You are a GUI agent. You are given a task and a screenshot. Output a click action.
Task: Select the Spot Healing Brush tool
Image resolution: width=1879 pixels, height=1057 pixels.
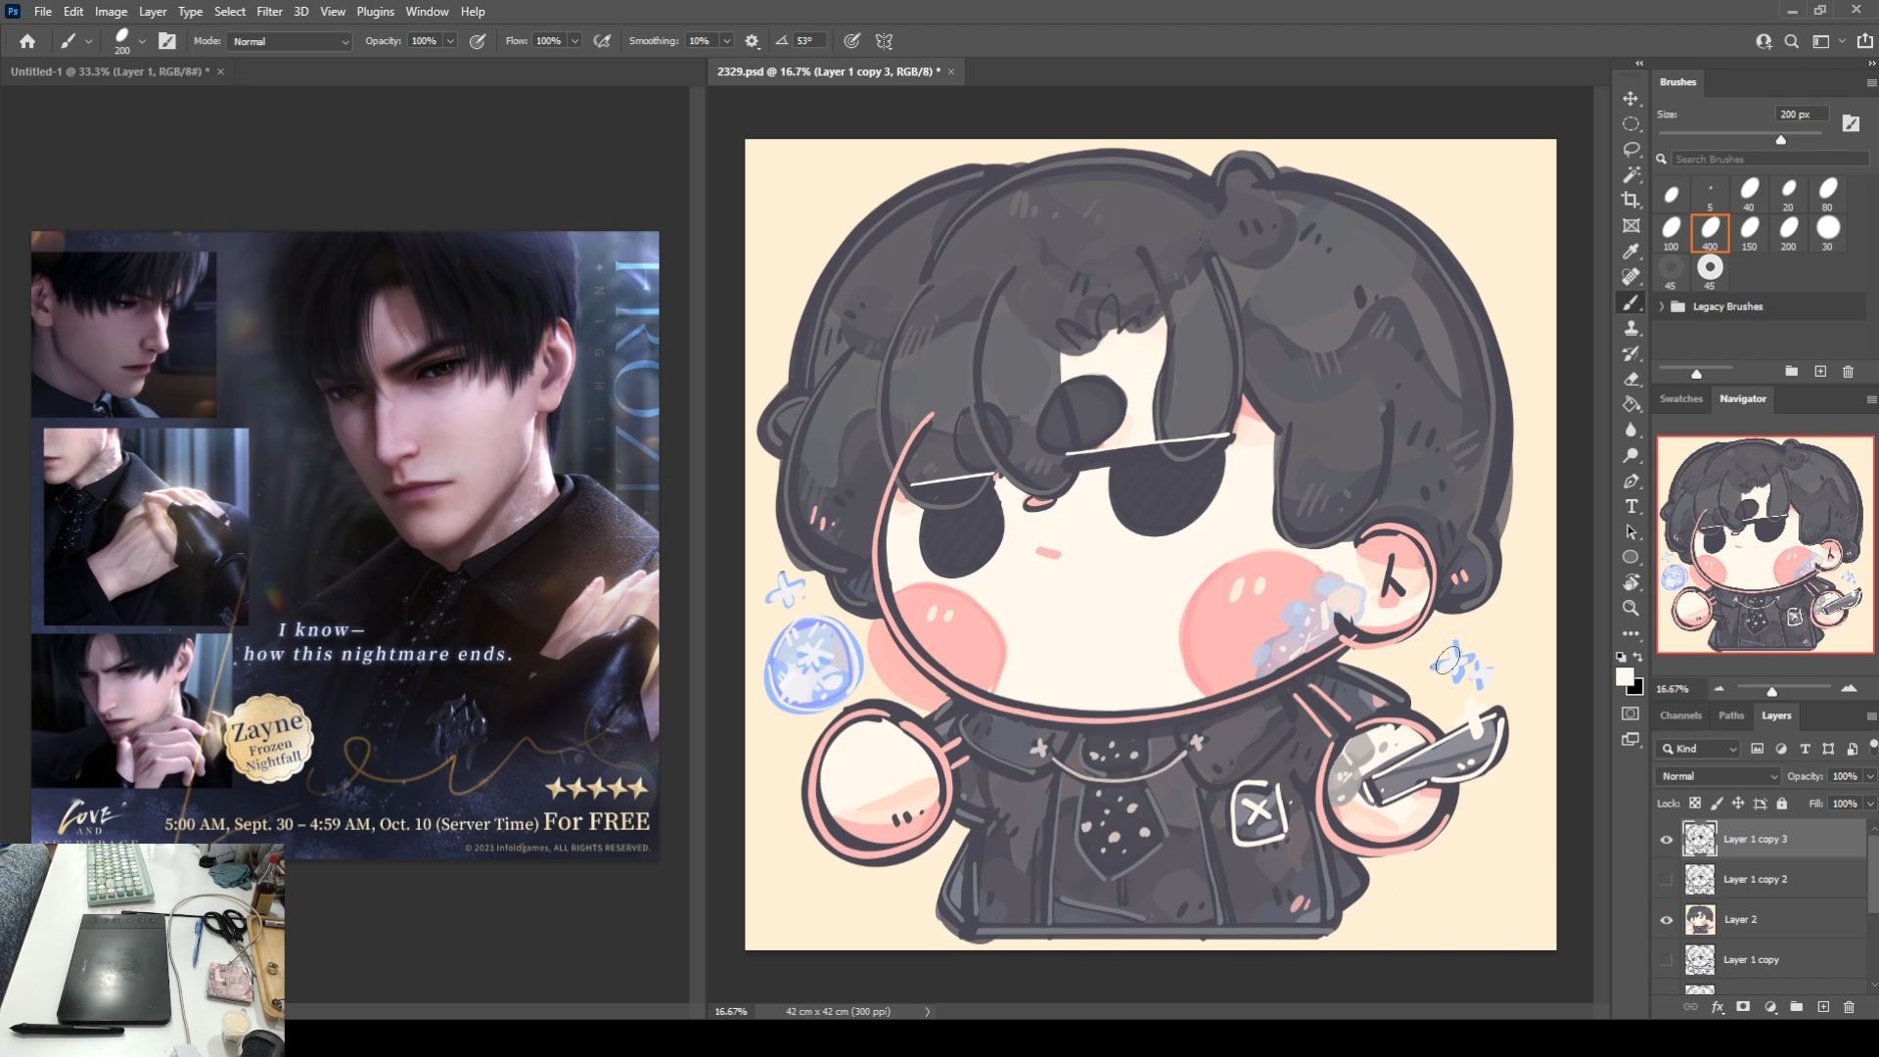[x=1630, y=277]
